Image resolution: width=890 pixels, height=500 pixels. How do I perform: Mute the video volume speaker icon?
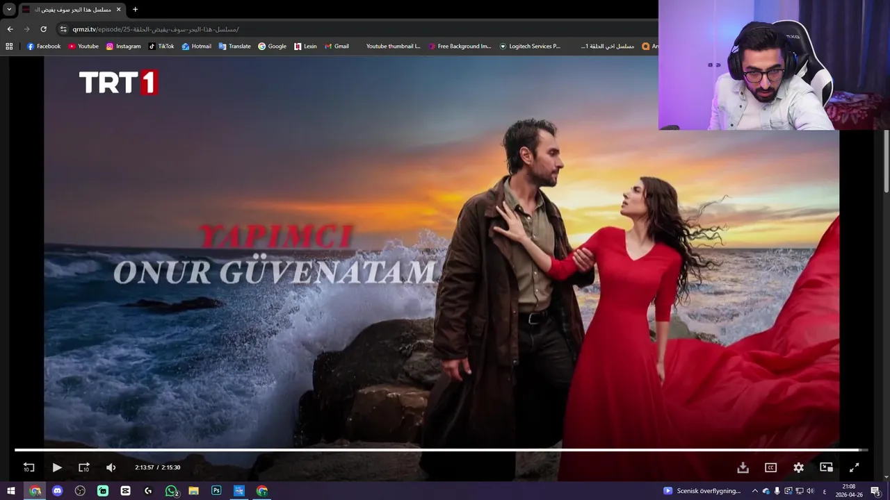coord(111,467)
